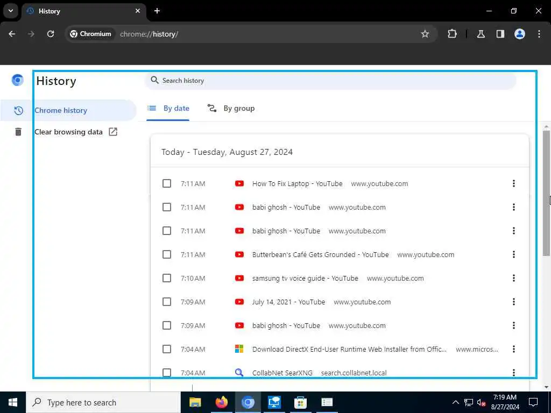Open actions menu for 7:09 AM babi ghosh
Screen dimensions: 551x413
coord(513,325)
